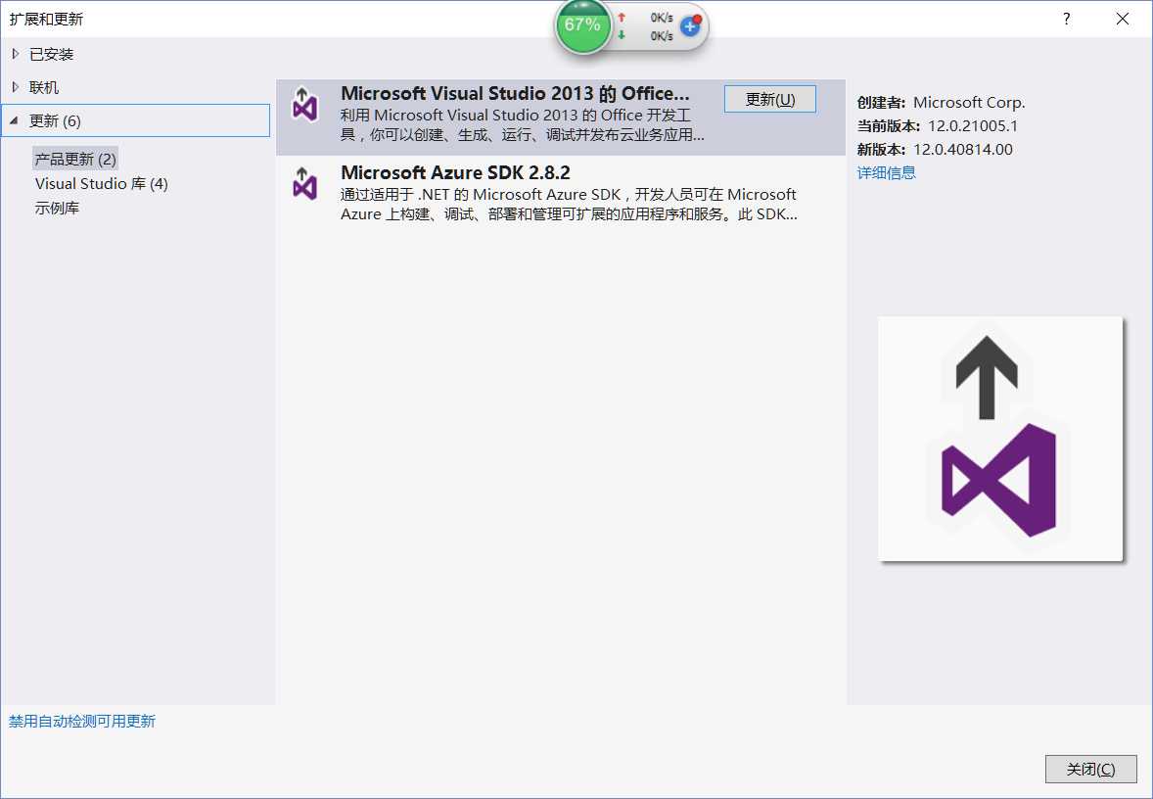This screenshot has height=799, width=1153.
Task: Expand the 联机 tree node
Action: tap(16, 87)
